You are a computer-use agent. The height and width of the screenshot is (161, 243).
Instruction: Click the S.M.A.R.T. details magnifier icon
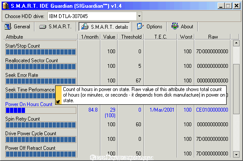(85, 26)
